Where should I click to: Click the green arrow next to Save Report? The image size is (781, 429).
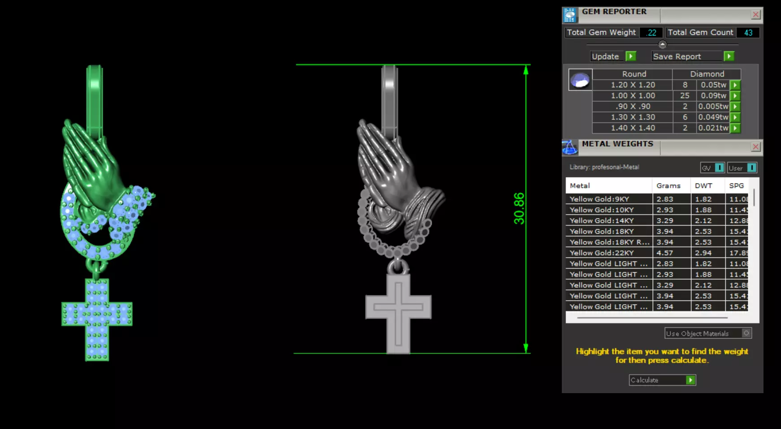point(729,56)
